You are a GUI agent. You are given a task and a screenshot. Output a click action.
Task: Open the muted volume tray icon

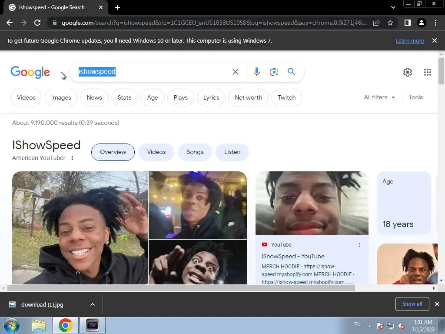401,326
